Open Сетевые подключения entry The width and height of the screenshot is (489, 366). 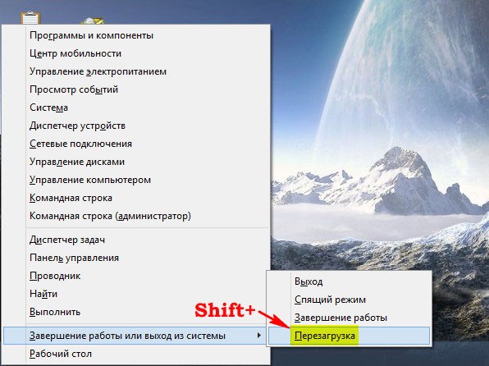tap(136, 144)
